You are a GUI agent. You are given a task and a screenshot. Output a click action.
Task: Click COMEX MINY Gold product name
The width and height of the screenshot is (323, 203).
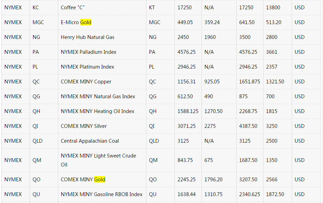click(x=83, y=180)
